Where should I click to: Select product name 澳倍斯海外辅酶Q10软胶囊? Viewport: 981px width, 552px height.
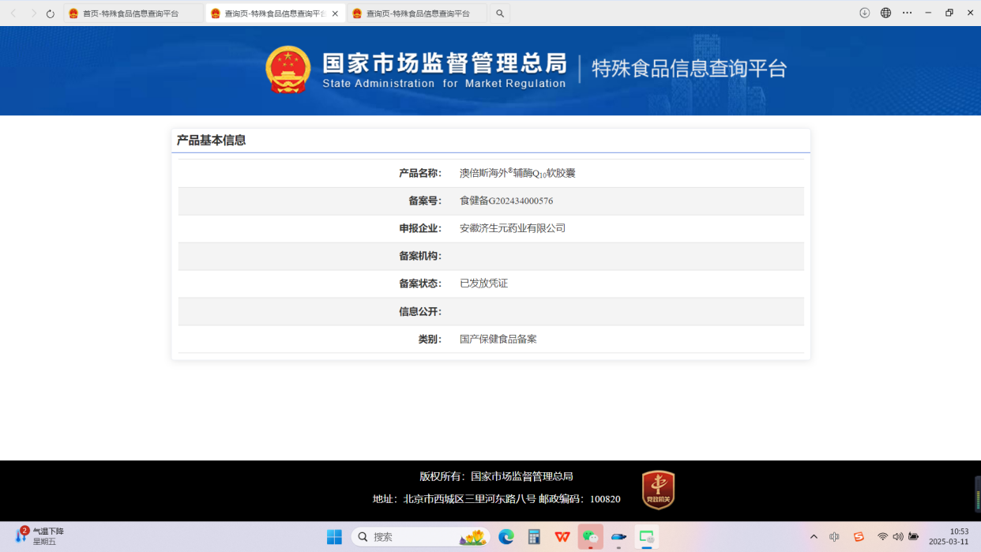pos(517,173)
